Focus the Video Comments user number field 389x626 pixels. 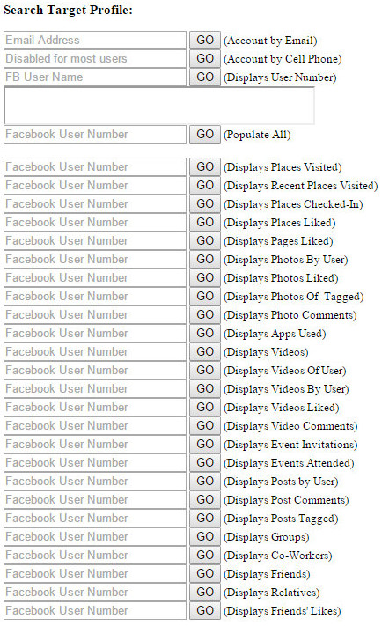95,425
